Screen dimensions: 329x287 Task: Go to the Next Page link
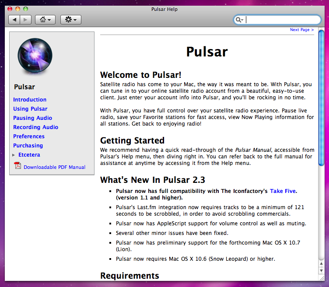pos(302,30)
